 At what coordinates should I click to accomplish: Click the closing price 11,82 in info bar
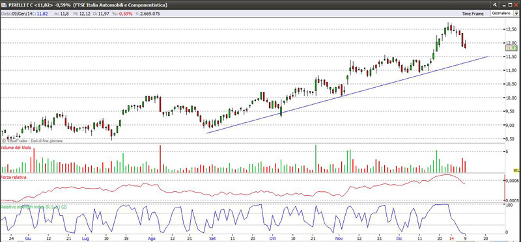pyautogui.click(x=42, y=14)
